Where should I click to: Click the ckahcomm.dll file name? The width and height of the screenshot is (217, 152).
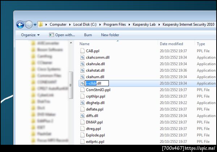click(x=98, y=57)
